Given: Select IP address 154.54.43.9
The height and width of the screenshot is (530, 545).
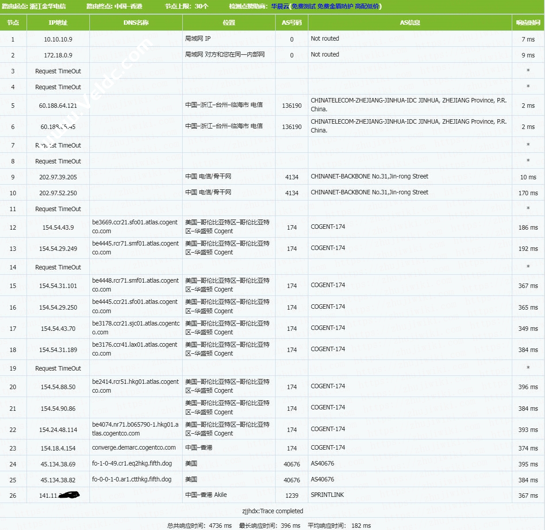Looking at the screenshot, I should point(58,227).
